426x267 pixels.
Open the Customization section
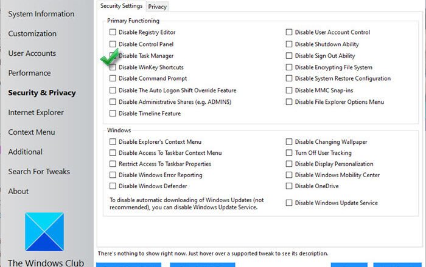(x=32, y=33)
